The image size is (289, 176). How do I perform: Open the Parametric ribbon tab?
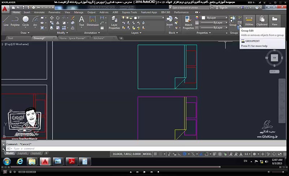click(x=55, y=12)
